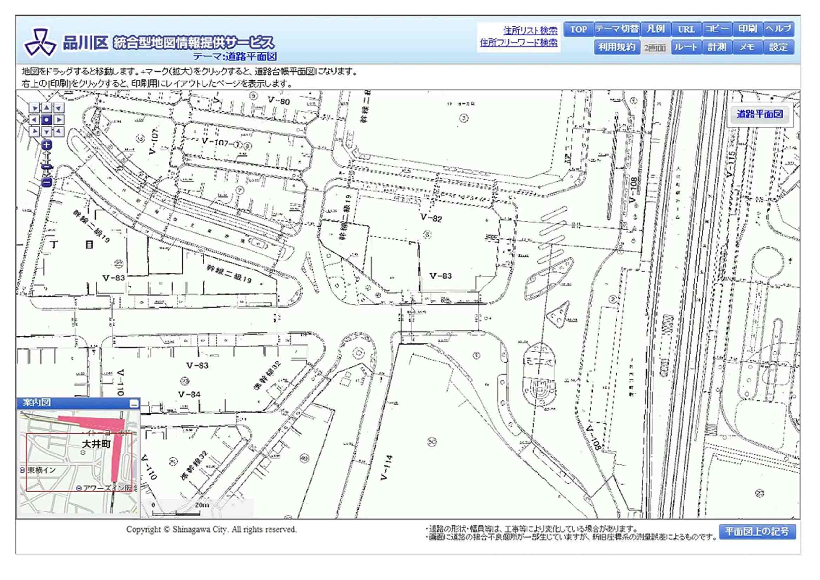
Task: Pan the map right with arrow
Action: (59, 120)
